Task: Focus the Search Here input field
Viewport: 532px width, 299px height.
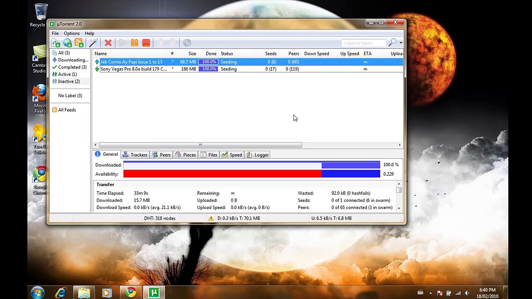Action: tap(364, 43)
